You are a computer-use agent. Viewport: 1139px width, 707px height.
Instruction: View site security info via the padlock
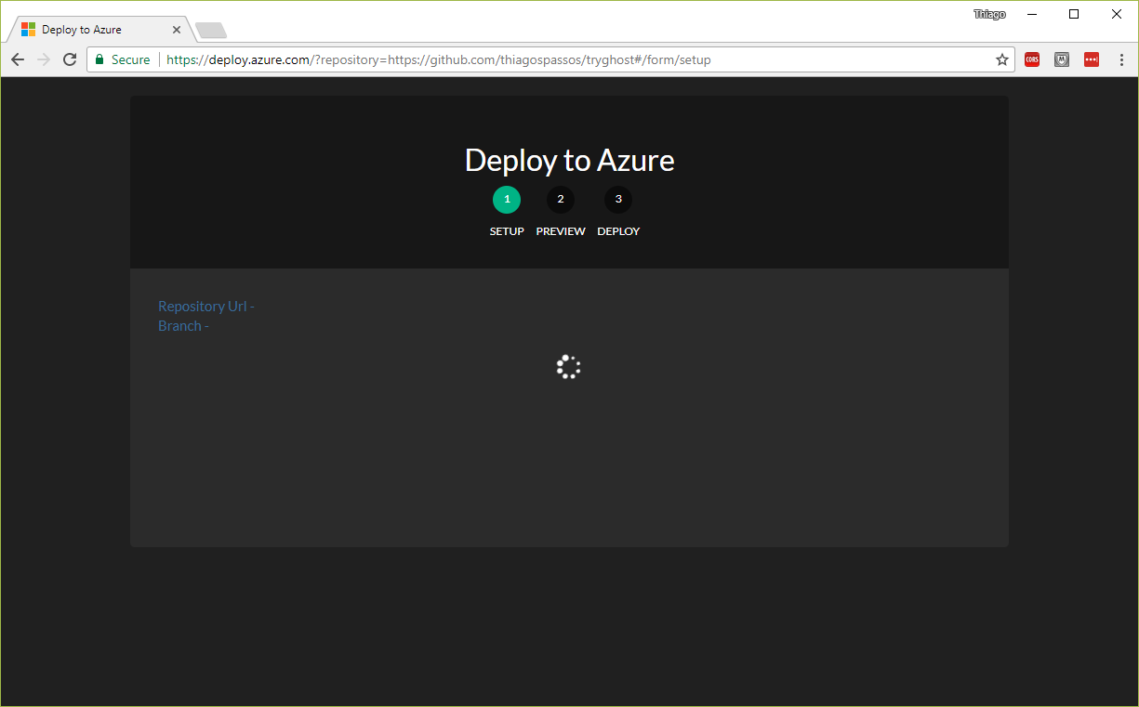[x=99, y=59]
